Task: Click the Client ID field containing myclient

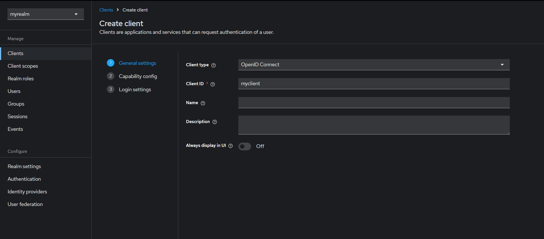Action: (374, 83)
